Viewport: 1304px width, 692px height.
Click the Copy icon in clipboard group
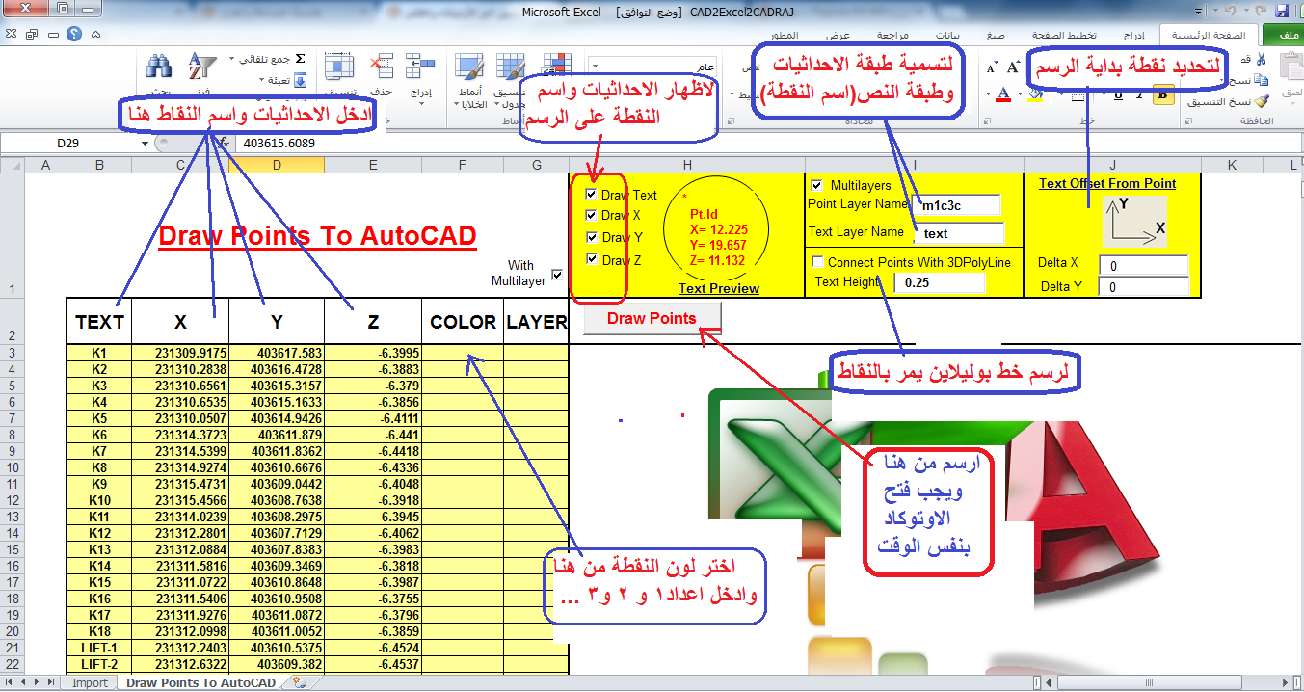point(1261,80)
